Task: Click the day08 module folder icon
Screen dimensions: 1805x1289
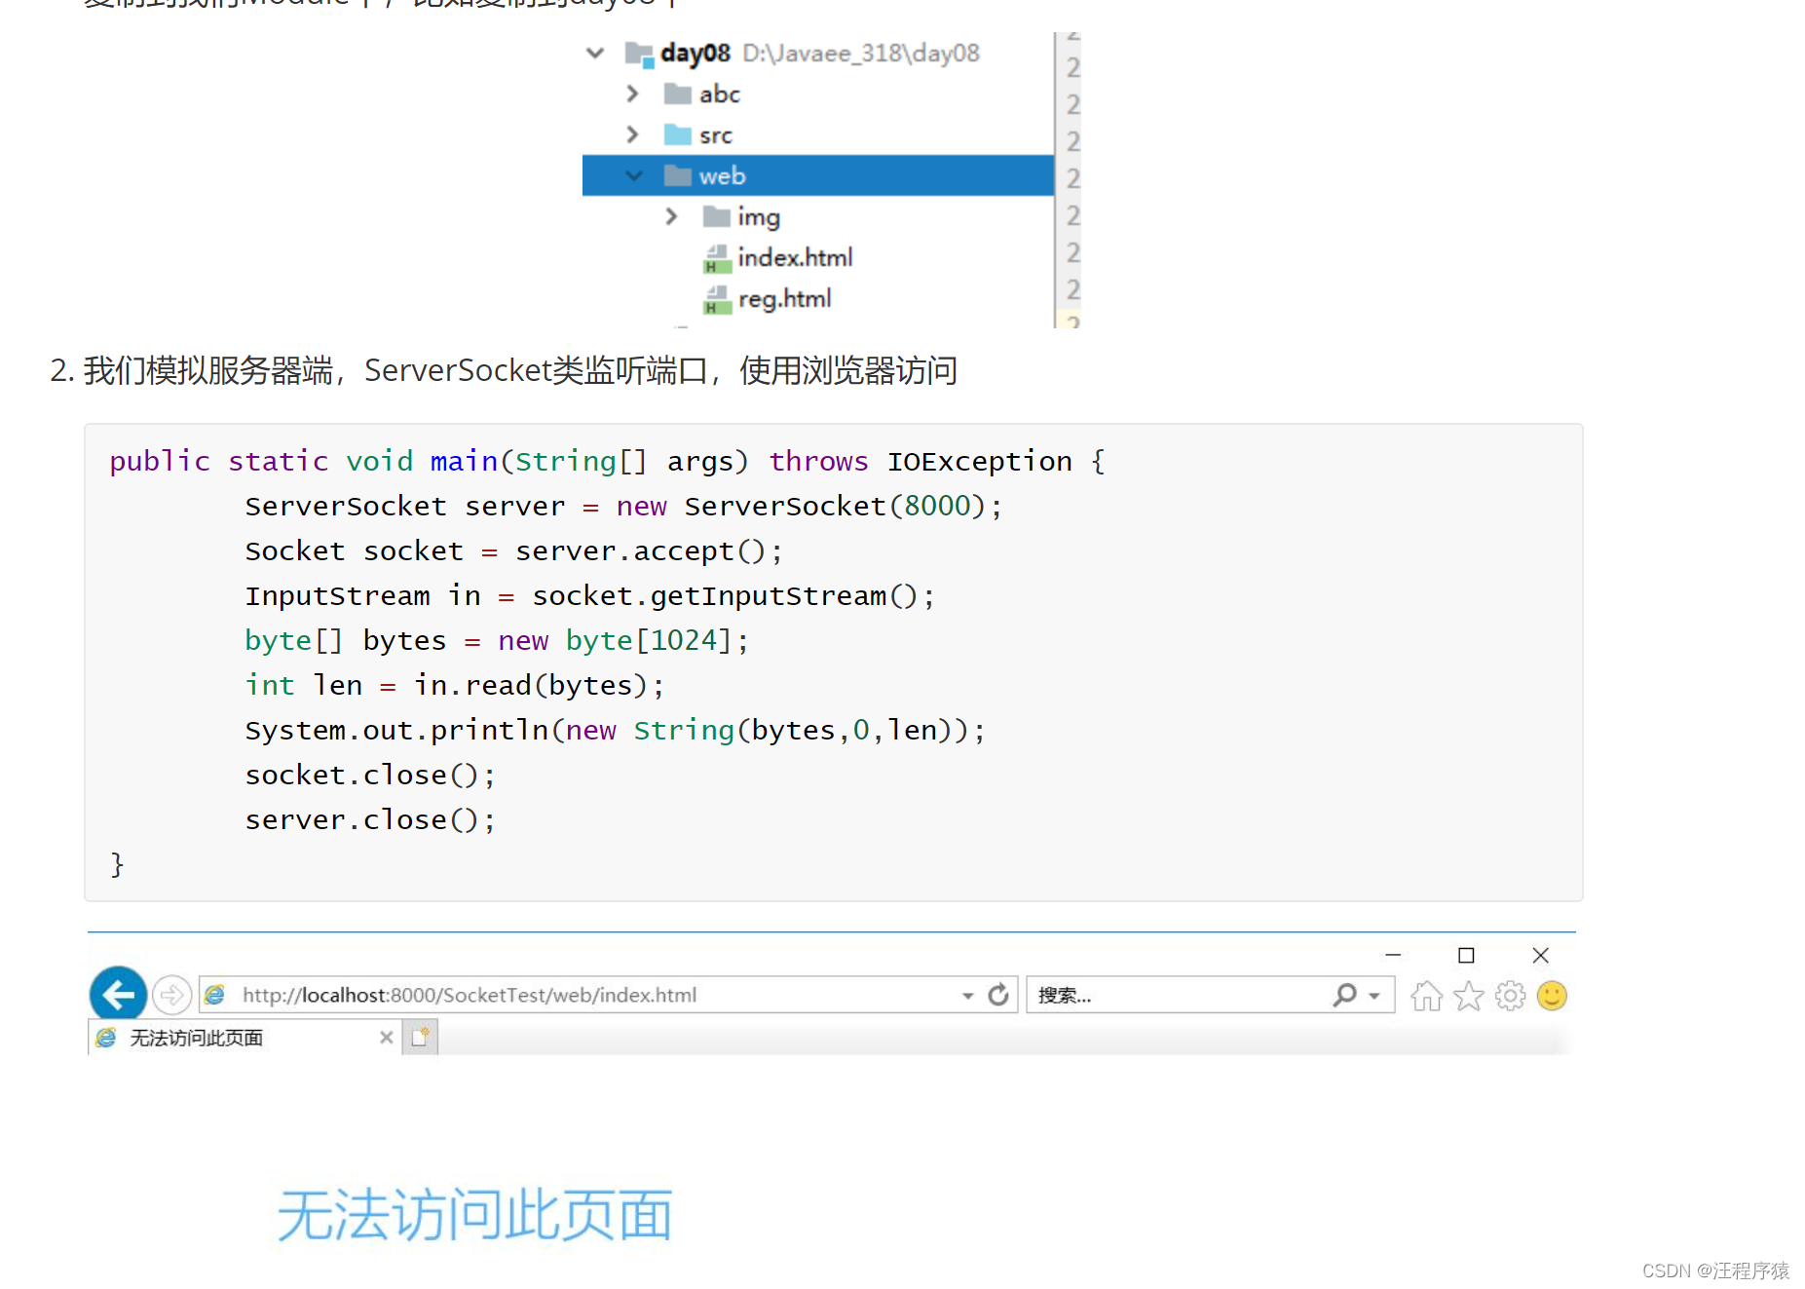Action: tap(639, 54)
